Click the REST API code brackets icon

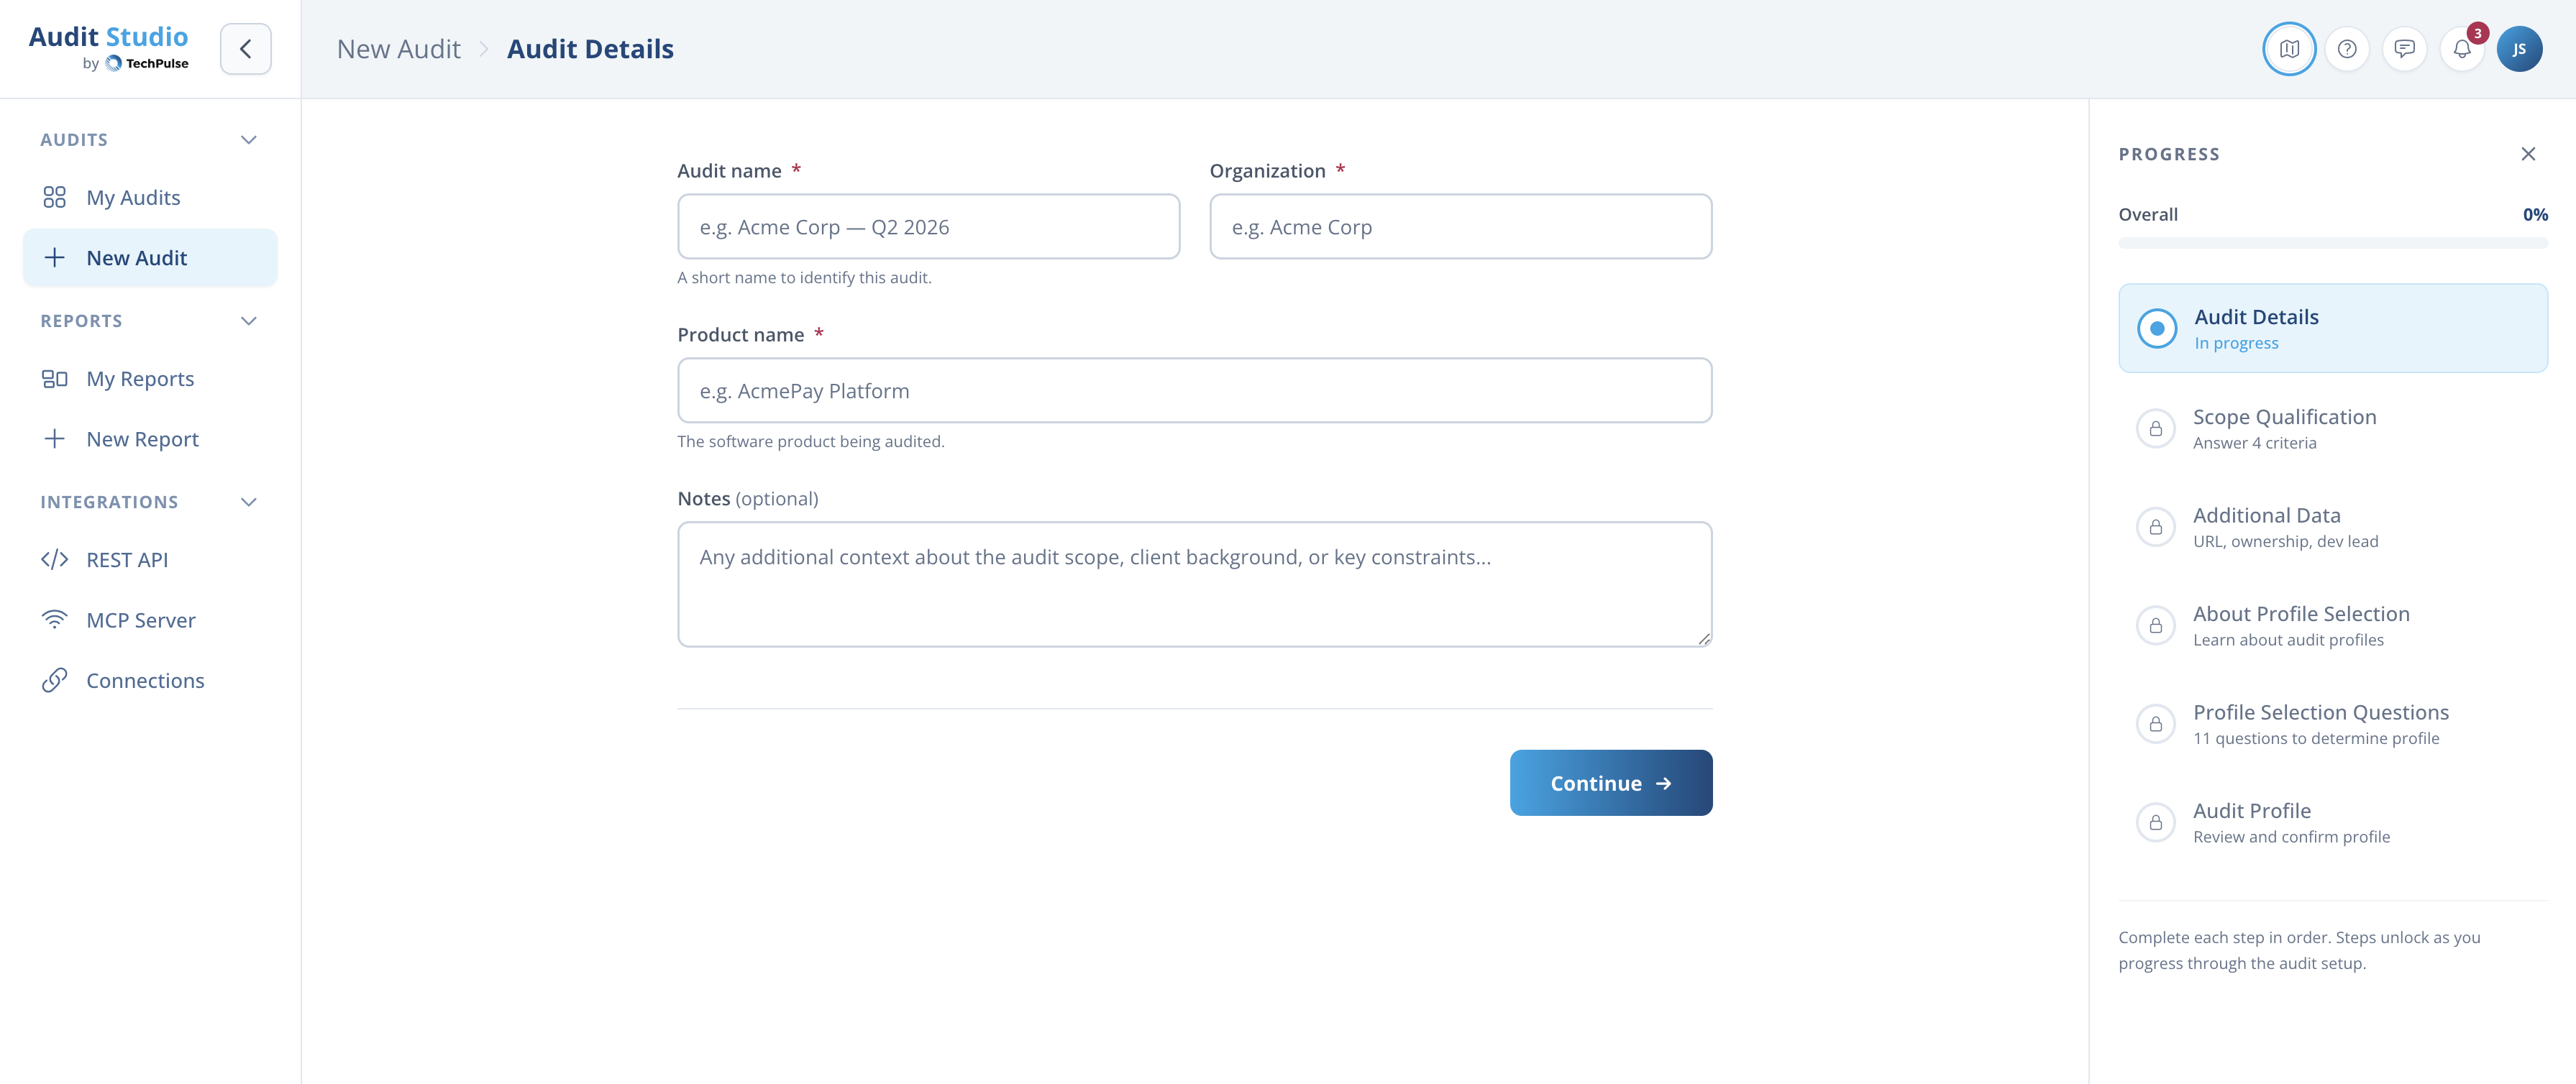(x=54, y=559)
